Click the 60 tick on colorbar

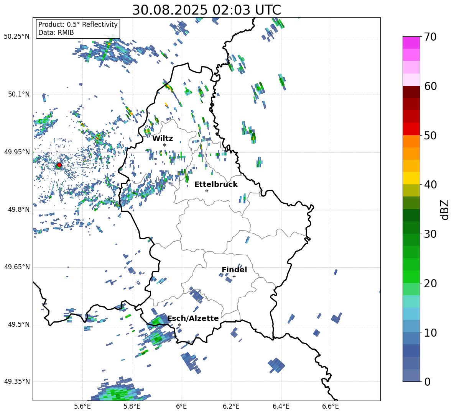coord(430,86)
